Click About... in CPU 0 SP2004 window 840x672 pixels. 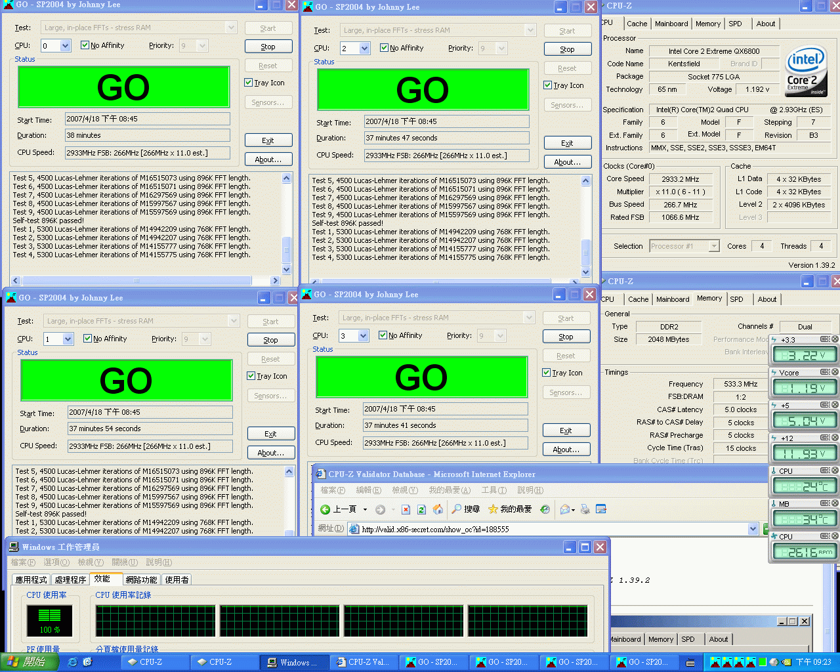coord(268,159)
